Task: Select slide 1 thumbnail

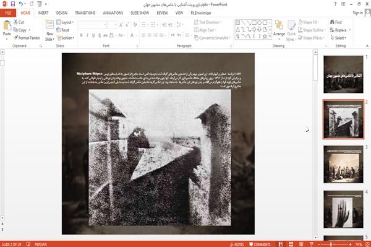Action: [343, 74]
